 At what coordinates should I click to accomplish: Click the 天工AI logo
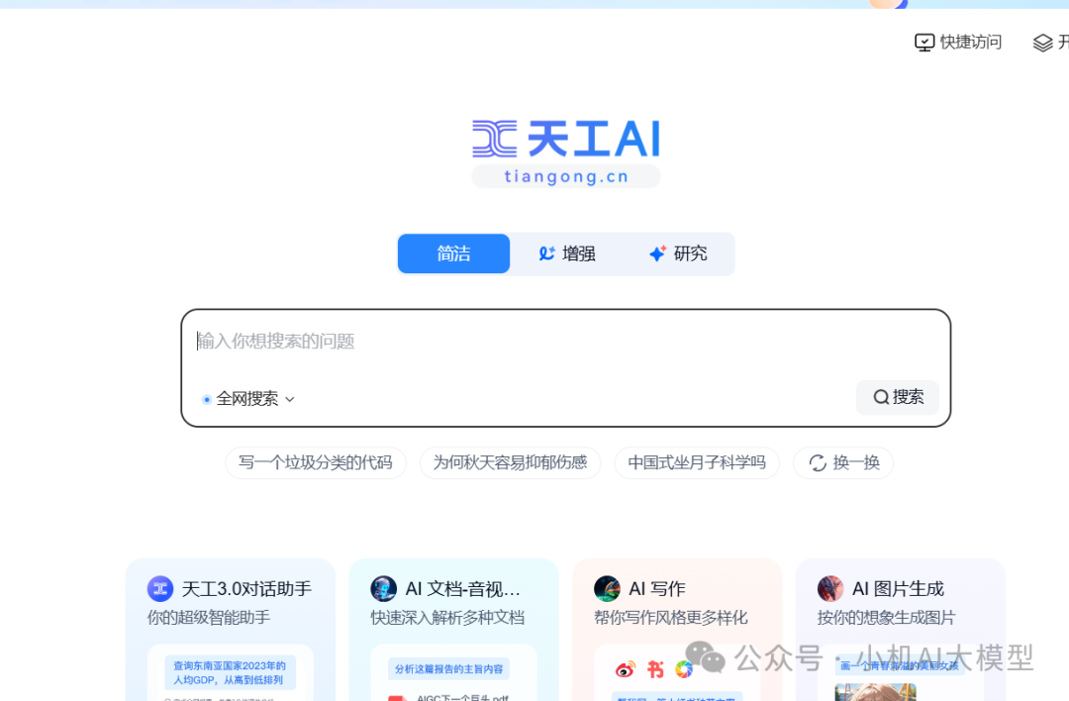tap(566, 139)
